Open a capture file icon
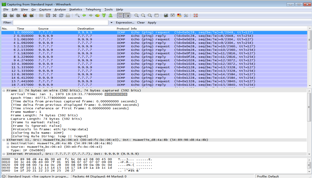This screenshot has height=178, width=312. 41,16
